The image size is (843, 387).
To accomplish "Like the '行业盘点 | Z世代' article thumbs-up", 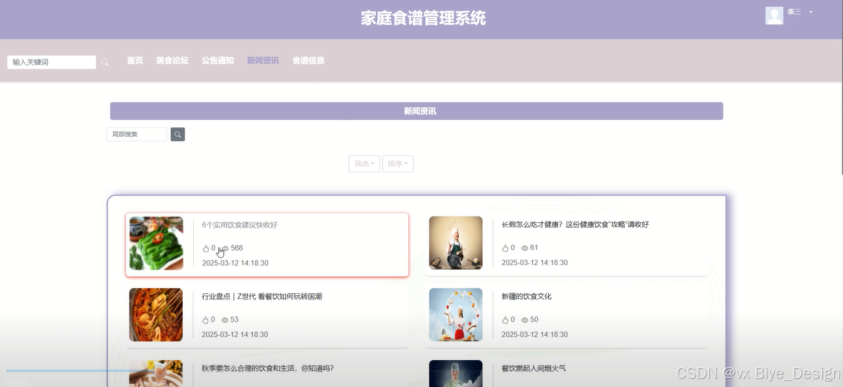I will 206,320.
